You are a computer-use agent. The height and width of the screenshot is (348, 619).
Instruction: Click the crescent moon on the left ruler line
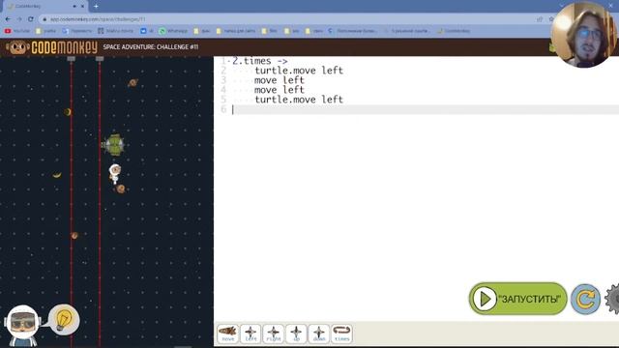click(68, 112)
